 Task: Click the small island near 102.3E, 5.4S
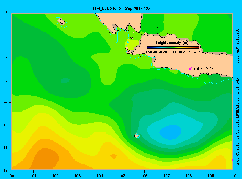[x=61, y=21]
